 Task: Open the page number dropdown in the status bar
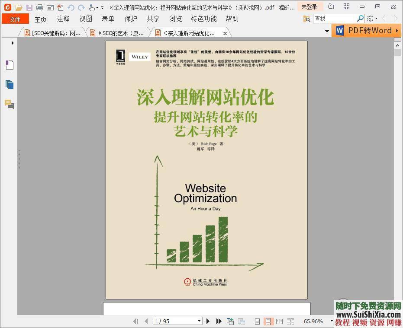pos(199,321)
